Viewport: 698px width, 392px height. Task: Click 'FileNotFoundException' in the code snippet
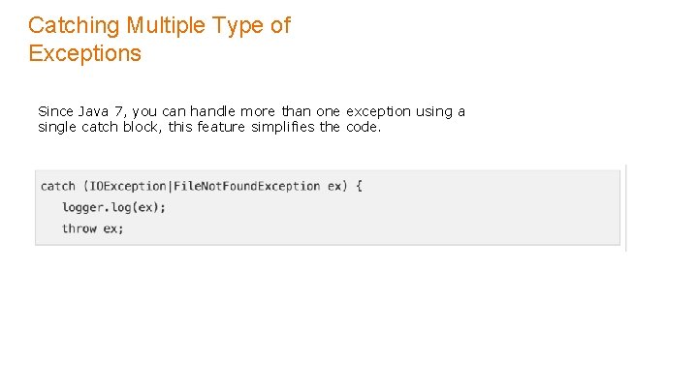point(246,186)
